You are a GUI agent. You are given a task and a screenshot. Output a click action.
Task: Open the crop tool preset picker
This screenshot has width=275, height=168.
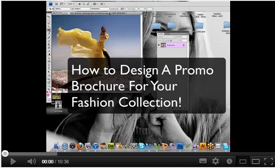(x=51, y=9)
